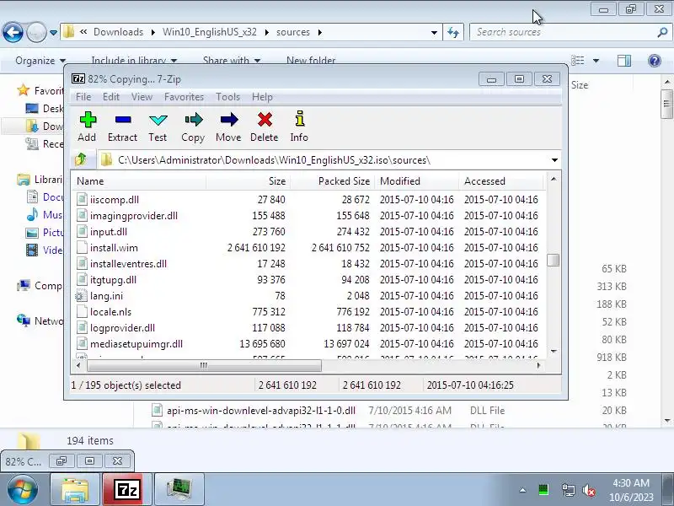Open Windows Explorer taskbar icon
Viewport: 674px width, 506px height.
click(75, 489)
